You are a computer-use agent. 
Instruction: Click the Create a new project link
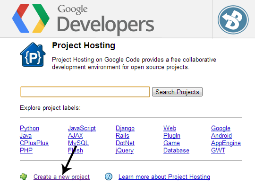pos(61,177)
